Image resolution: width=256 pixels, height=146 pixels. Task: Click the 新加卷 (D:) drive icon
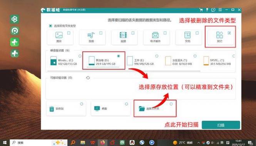(92, 61)
